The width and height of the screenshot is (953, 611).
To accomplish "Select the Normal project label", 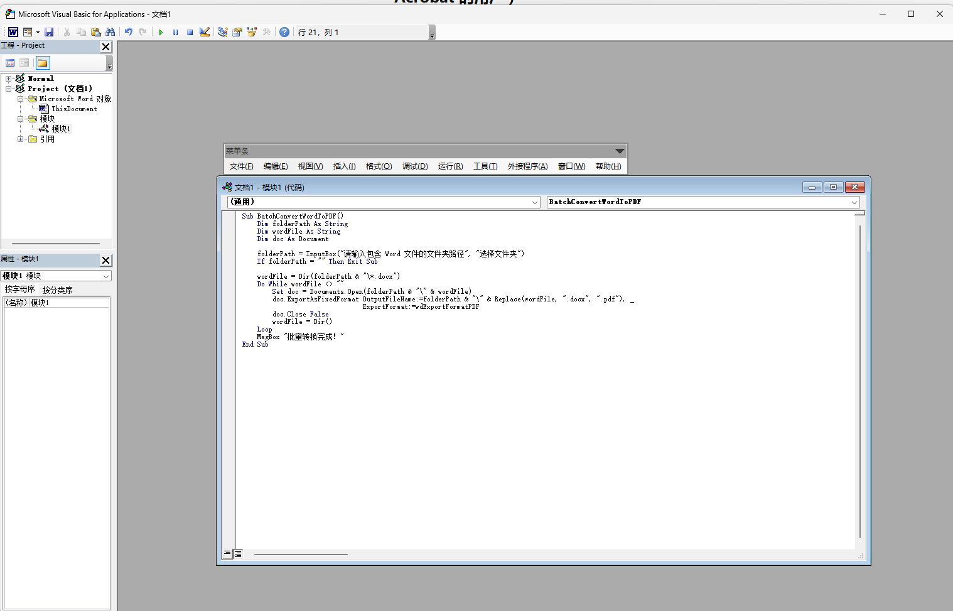I will click(41, 78).
